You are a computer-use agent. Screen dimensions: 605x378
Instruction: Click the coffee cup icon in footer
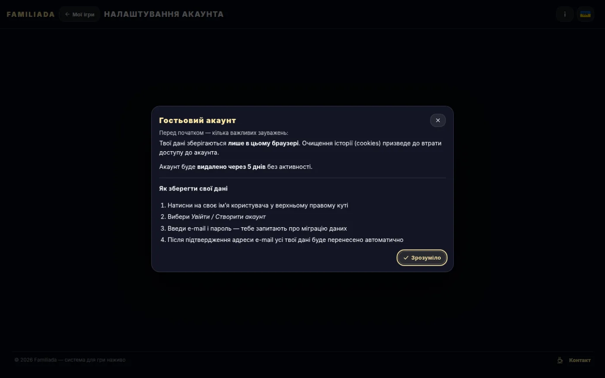tap(560, 360)
